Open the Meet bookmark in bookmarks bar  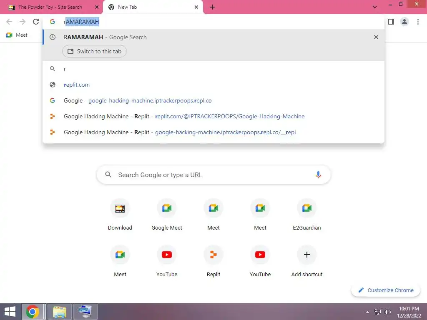17,35
